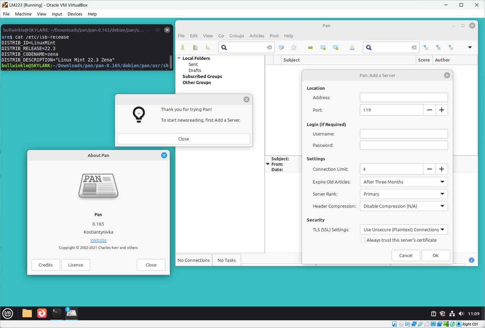The height and width of the screenshot is (328, 485).
Task: Increase Connection Limit with plus button
Action: [x=441, y=169]
